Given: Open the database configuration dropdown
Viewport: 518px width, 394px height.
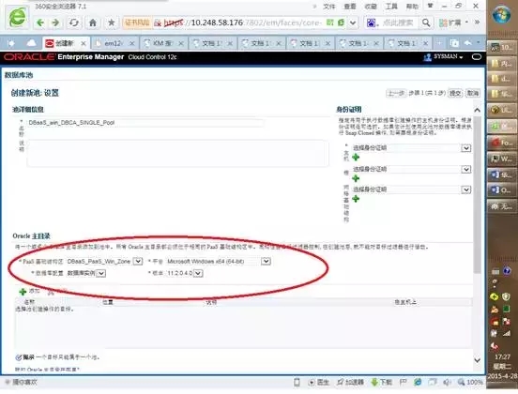Looking at the screenshot, I should pos(101,273).
